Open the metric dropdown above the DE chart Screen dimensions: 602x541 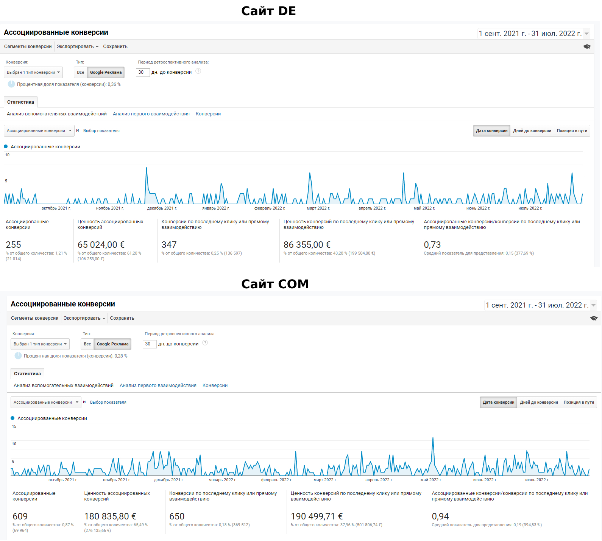click(39, 131)
